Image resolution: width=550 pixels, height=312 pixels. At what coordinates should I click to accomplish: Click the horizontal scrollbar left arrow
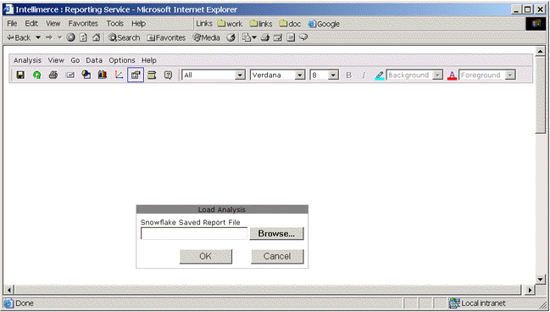(x=9, y=290)
